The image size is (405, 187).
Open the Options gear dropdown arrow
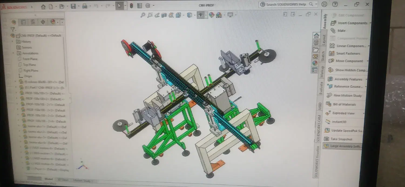click(153, 5)
